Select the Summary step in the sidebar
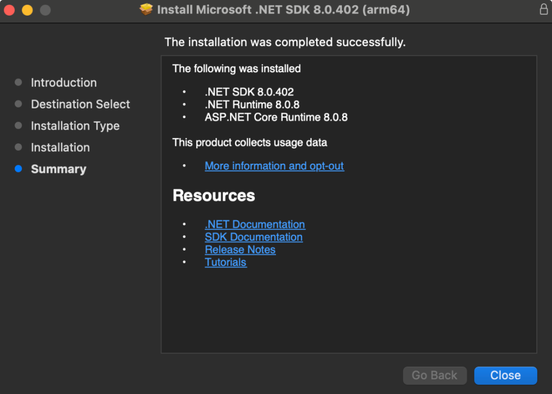The height and width of the screenshot is (394, 552). (58, 169)
